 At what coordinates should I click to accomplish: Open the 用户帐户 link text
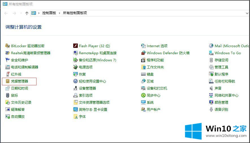pyautogui.click(x=154, y=109)
